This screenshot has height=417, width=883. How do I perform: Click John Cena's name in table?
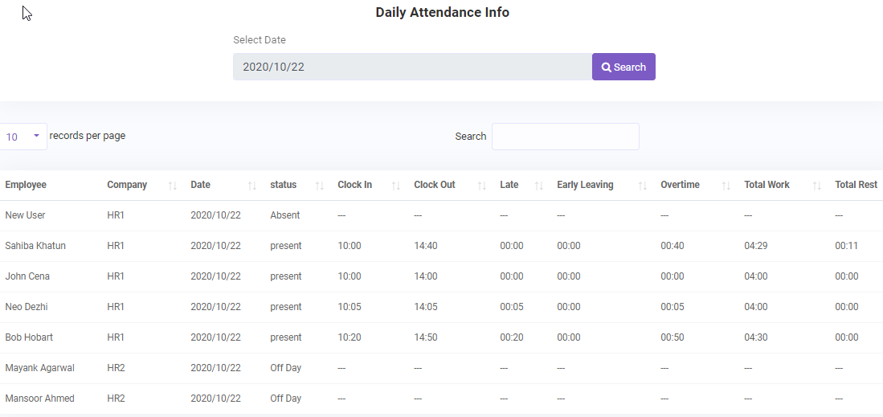[x=27, y=276]
